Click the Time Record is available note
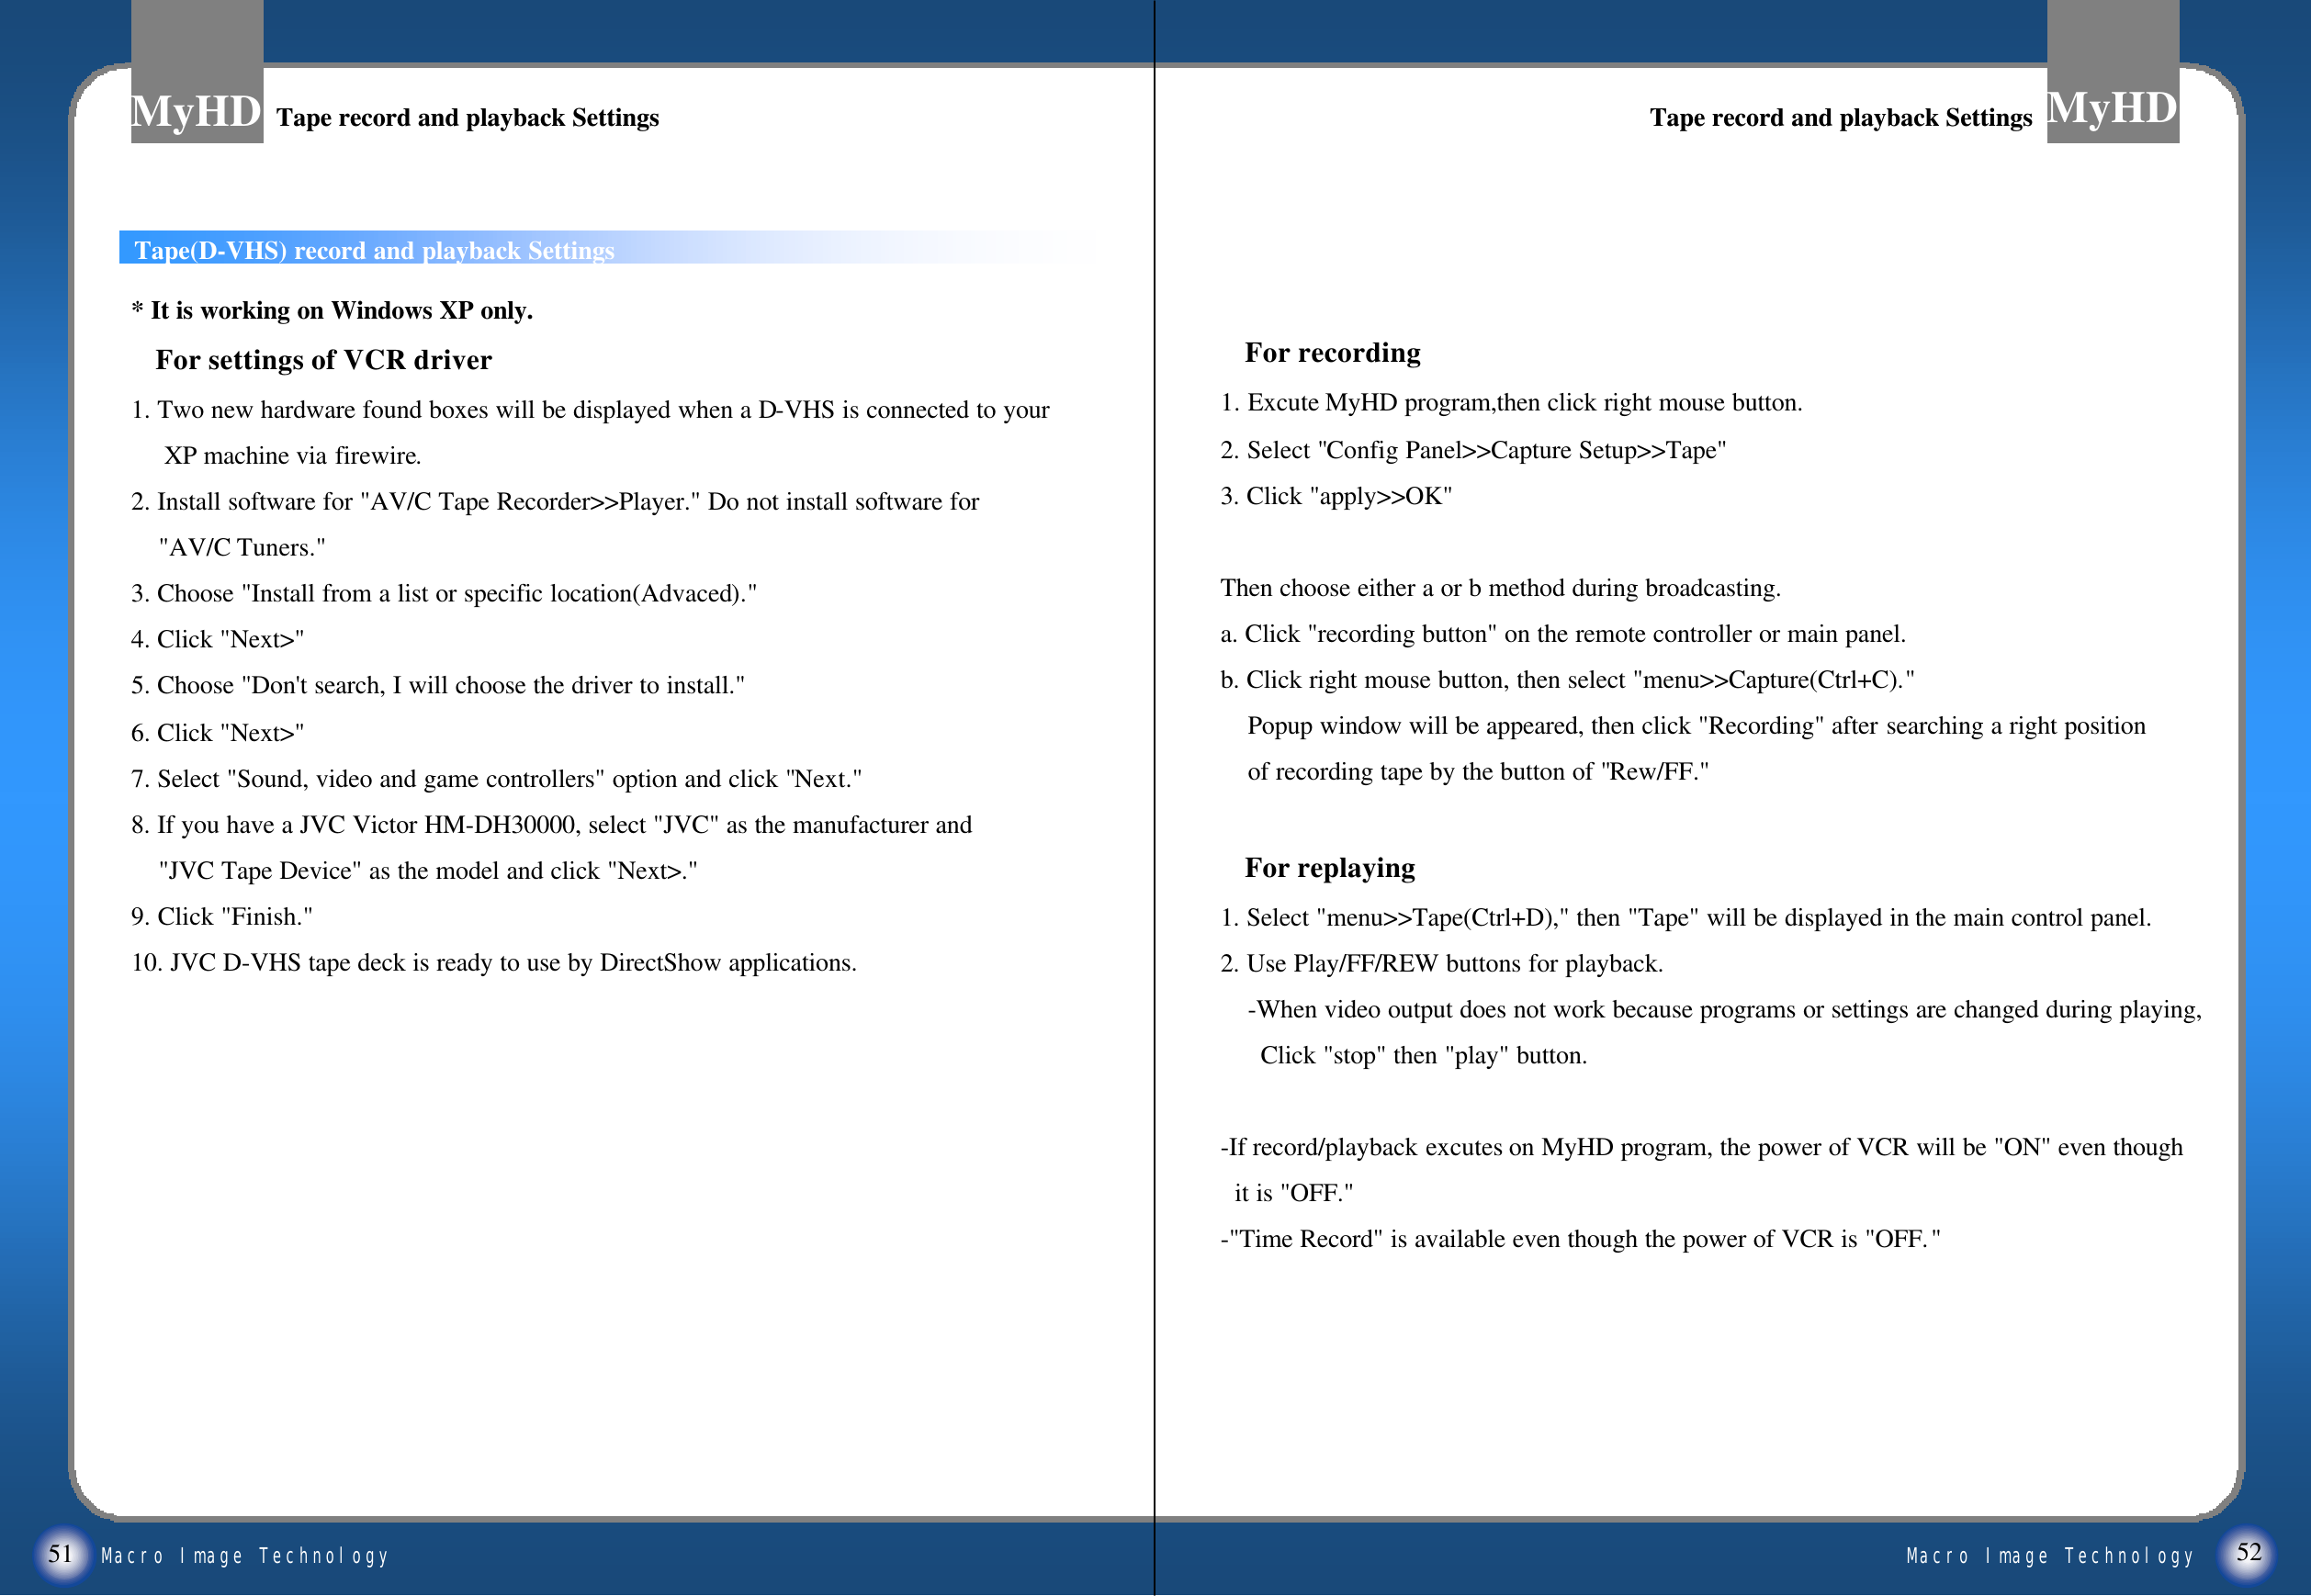 (1579, 1240)
